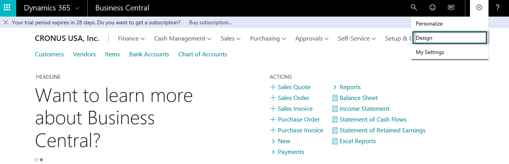Open the Balance Sheet report
Viewport: 509px width, 164px height.
coord(358,98)
